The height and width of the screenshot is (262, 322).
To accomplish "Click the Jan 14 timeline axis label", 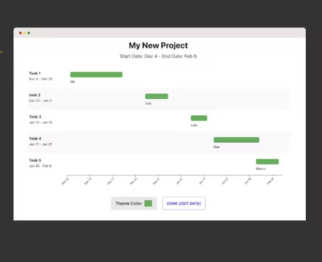I will [202, 181].
